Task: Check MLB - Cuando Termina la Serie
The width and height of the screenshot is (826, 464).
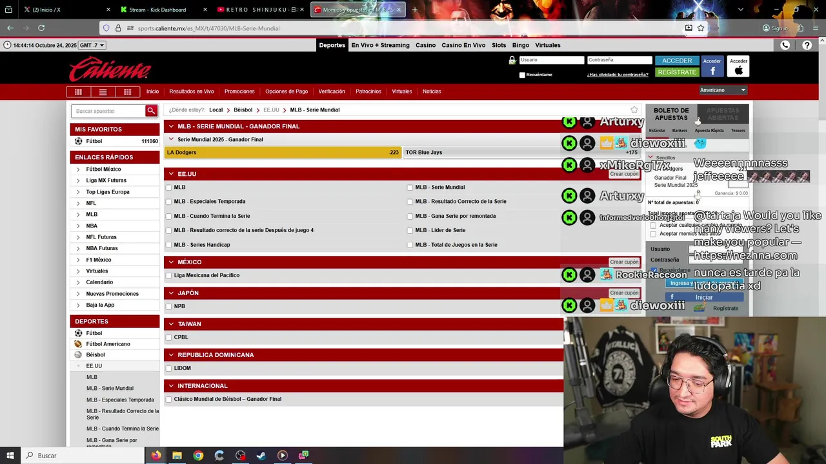Action: coord(168,216)
